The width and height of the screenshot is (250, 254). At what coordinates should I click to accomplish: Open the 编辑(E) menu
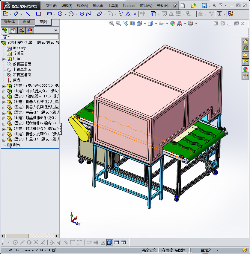pyautogui.click(x=67, y=6)
